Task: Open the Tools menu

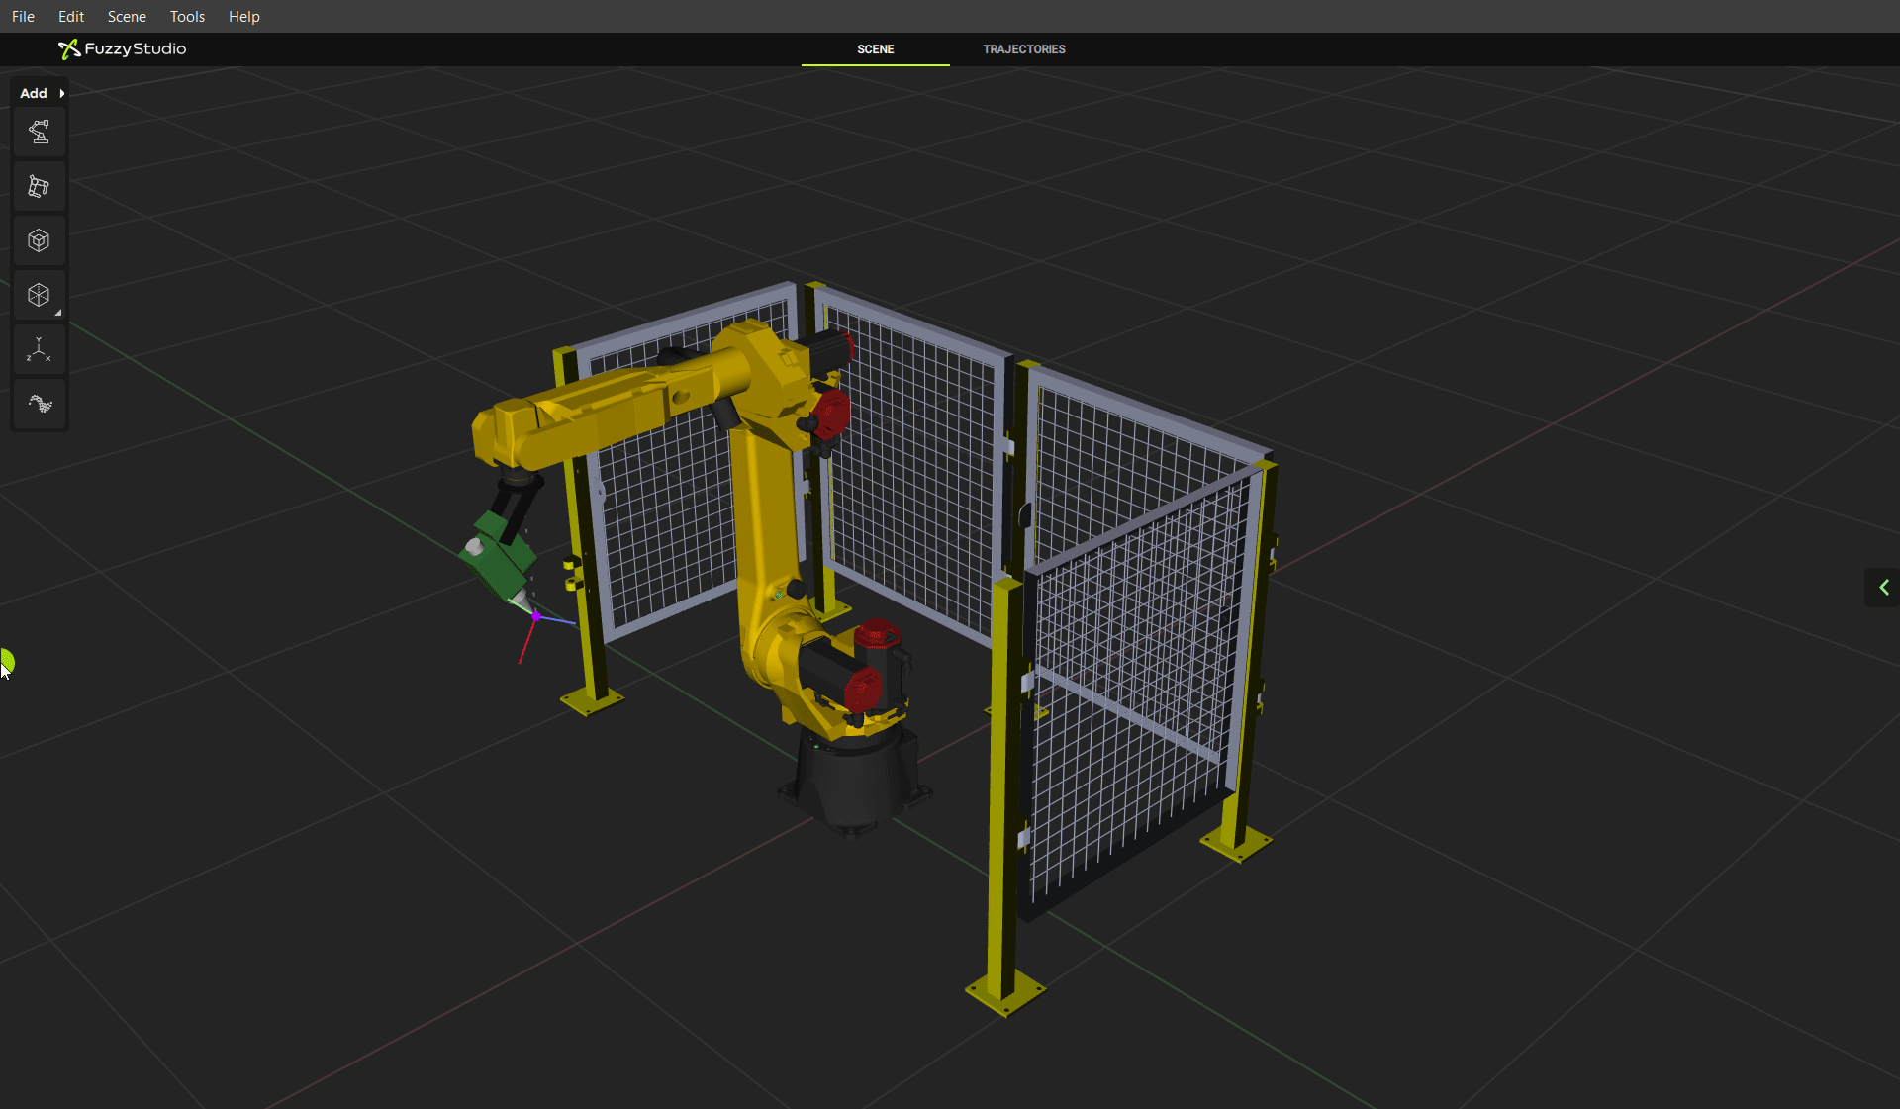Action: pos(187,16)
